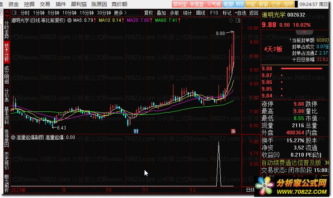Select 涨停原因 sidebar tab
Viewport: 333px width, 198px height.
pyautogui.click(x=7, y=138)
